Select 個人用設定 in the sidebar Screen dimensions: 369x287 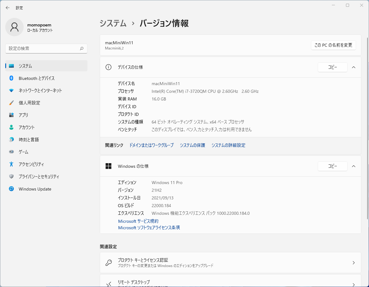[x=29, y=103]
